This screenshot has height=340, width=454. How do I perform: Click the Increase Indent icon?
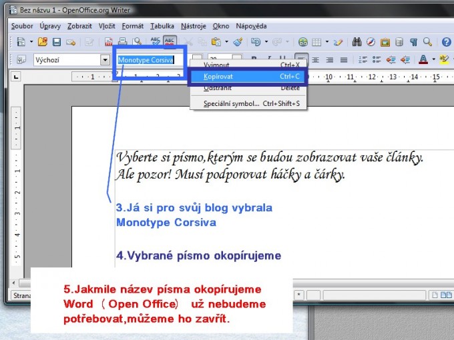tap(405, 60)
